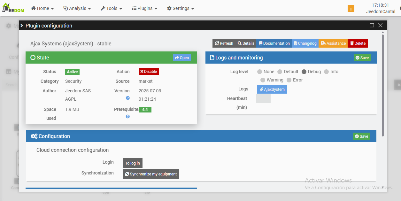Screen dimensions: 401x201
Task: Click the Heartbeat minutes input field
Action: coord(263,99)
